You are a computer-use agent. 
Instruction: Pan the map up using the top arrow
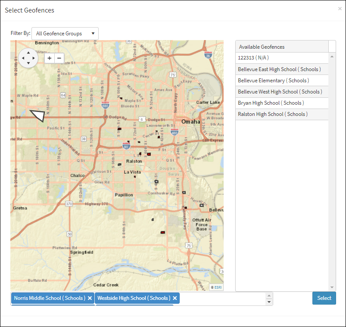coord(28,52)
